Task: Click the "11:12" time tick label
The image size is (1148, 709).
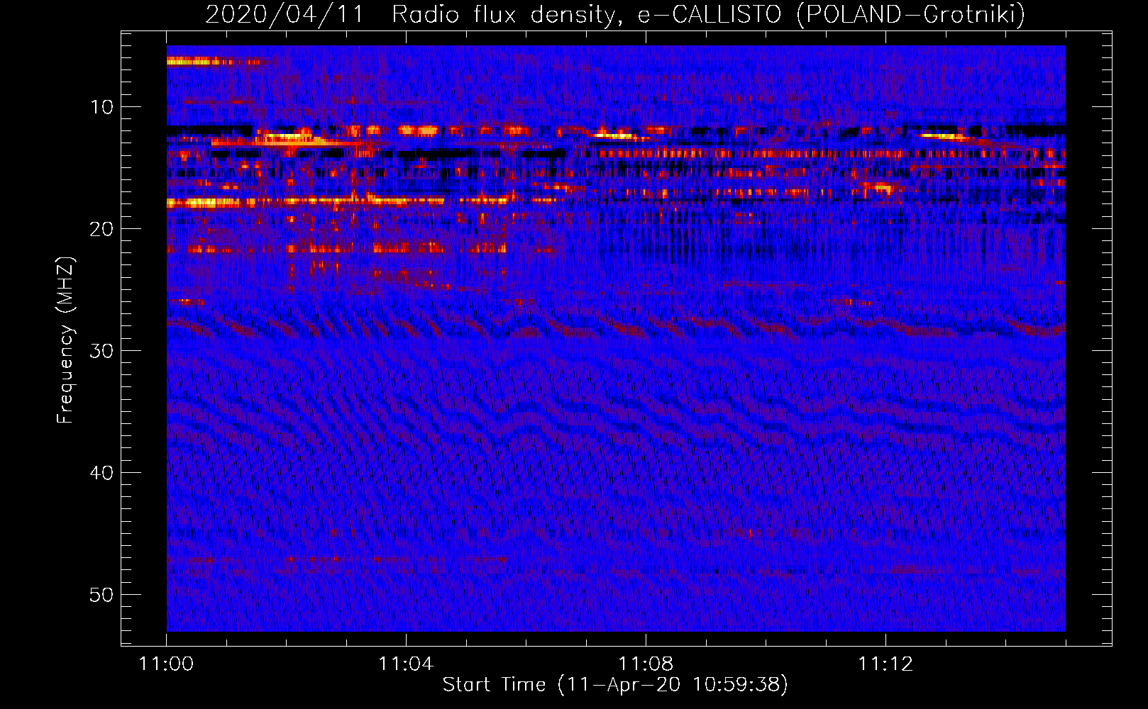Action: (885, 664)
